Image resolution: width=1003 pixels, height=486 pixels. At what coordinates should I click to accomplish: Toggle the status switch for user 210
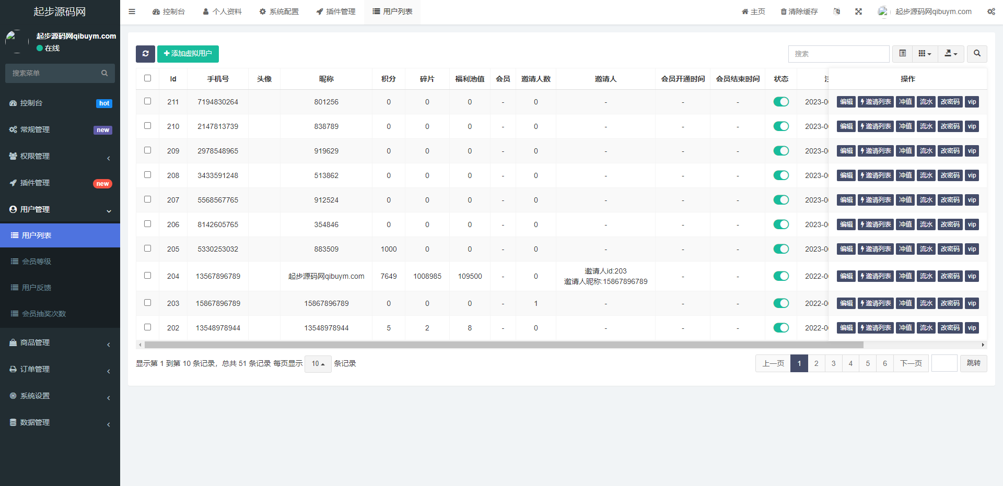(x=781, y=126)
